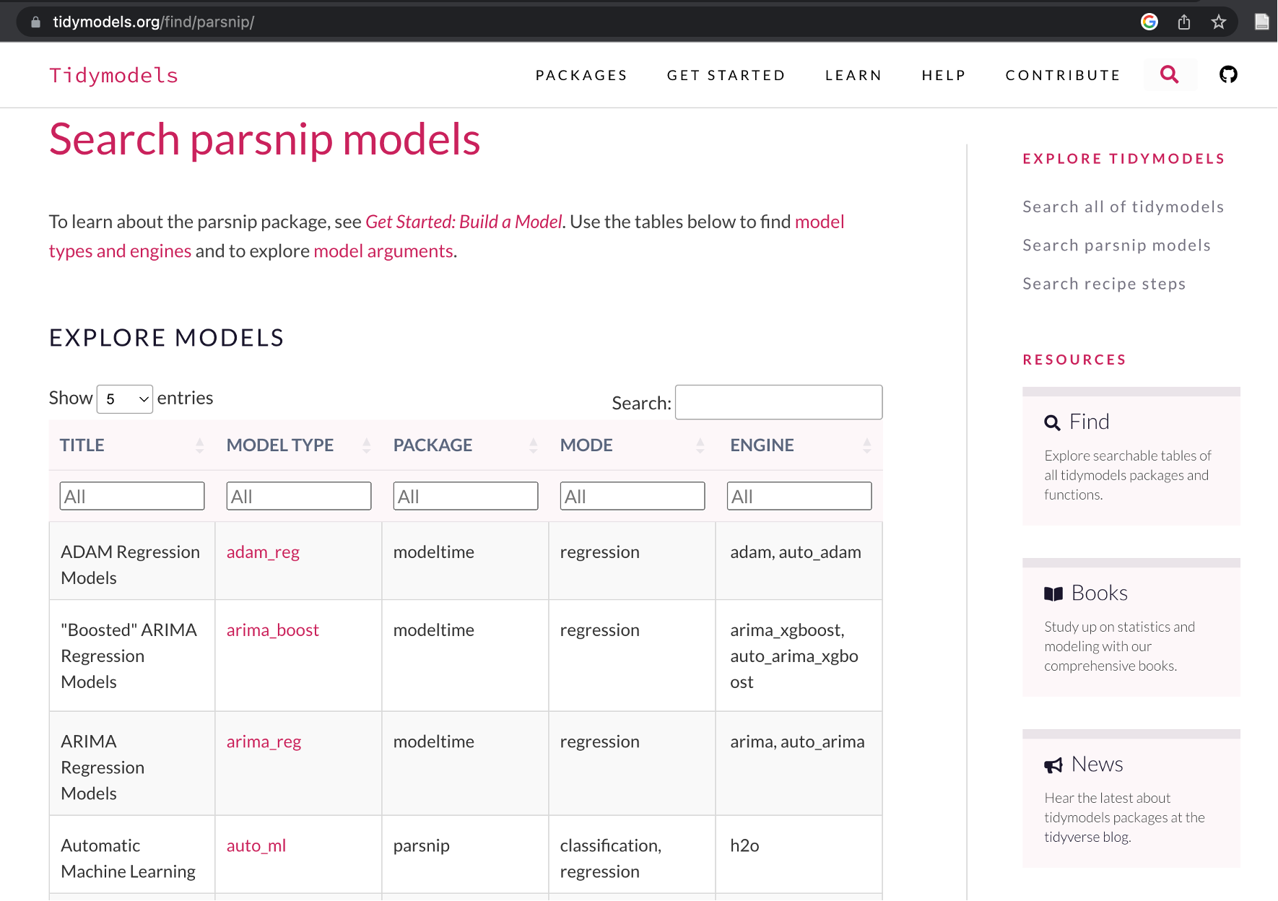This screenshot has height=901, width=1278.
Task: Click the ENGINE column filter box
Action: pyautogui.click(x=799, y=496)
